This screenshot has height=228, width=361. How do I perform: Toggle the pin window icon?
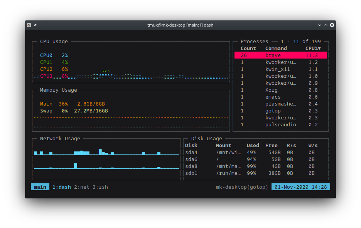[35, 25]
